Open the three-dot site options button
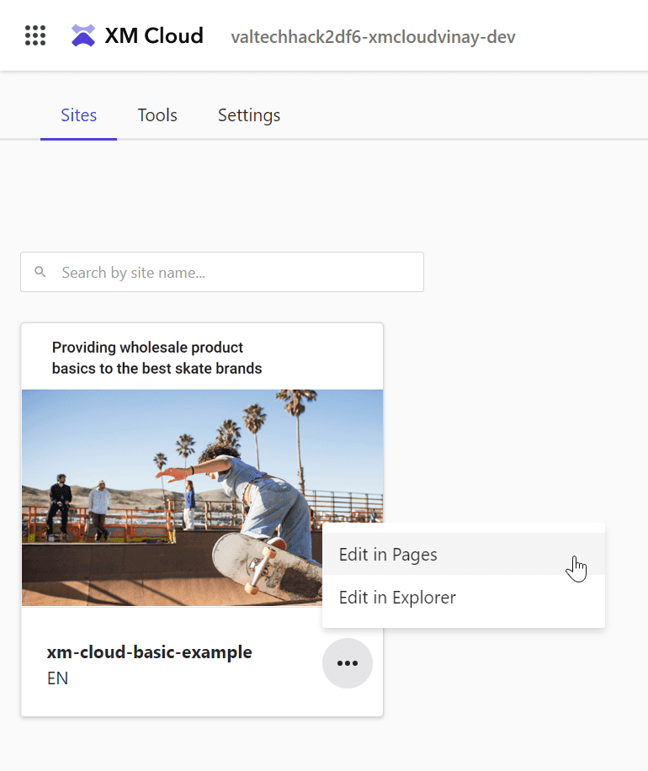Image resolution: width=648 pixels, height=771 pixels. click(347, 662)
